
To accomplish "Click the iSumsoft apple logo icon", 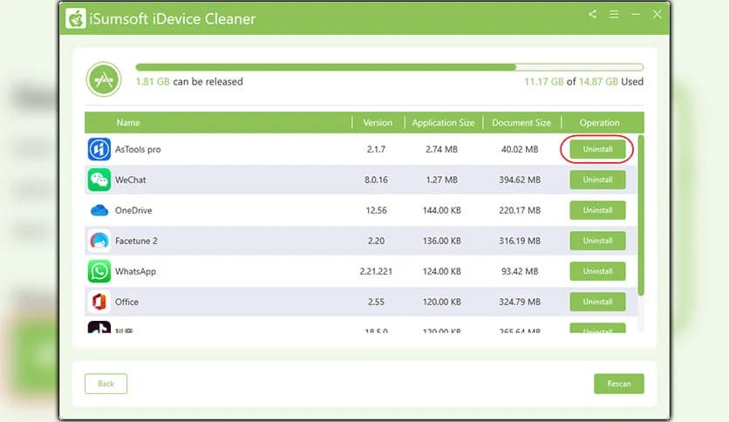I will [x=75, y=18].
